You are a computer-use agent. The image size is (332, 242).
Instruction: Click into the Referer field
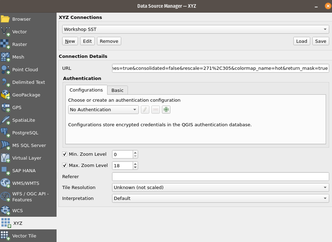tap(220, 176)
